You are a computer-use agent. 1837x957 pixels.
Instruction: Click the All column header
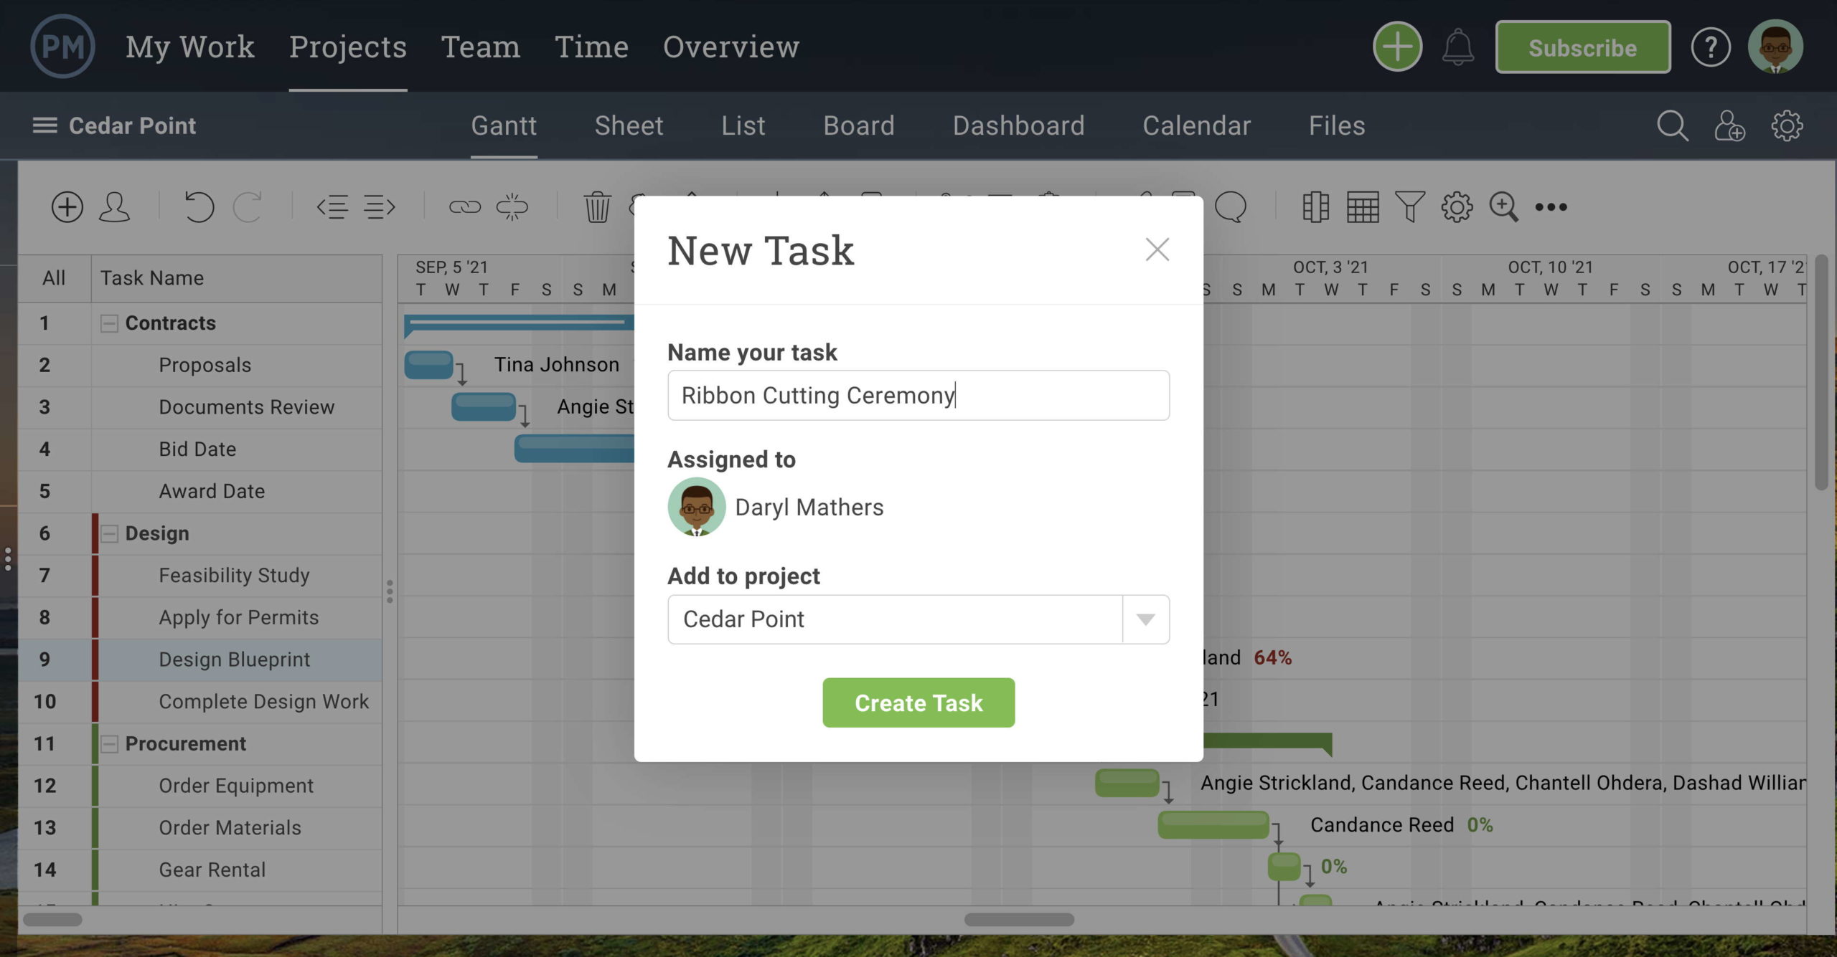point(54,278)
